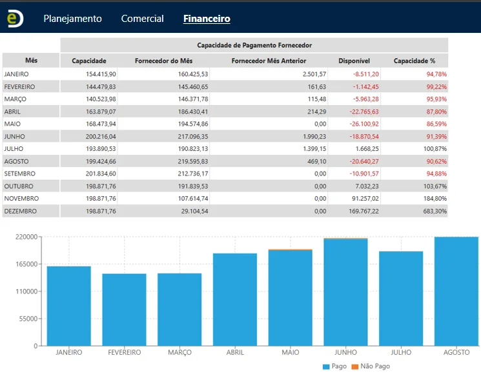
Task: Click negative value -8.511,20
Action: pyautogui.click(x=365, y=74)
